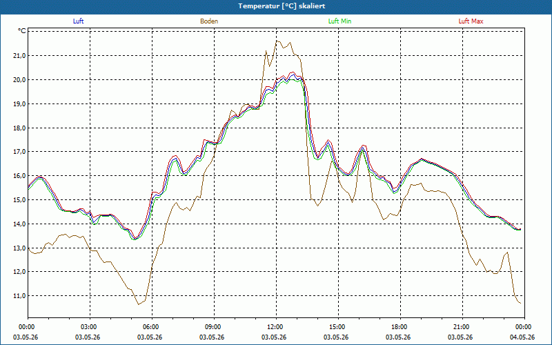Click the 16,0 y-axis value

click(x=20, y=176)
